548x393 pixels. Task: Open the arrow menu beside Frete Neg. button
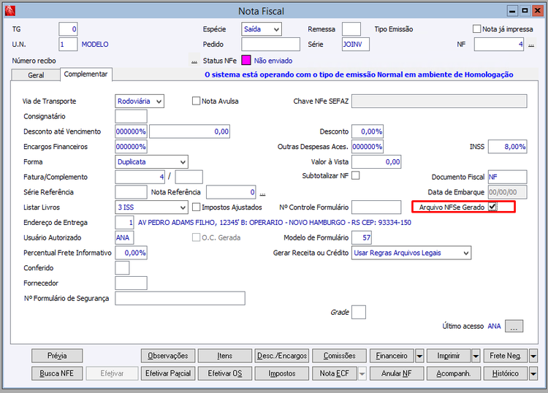[x=533, y=356]
